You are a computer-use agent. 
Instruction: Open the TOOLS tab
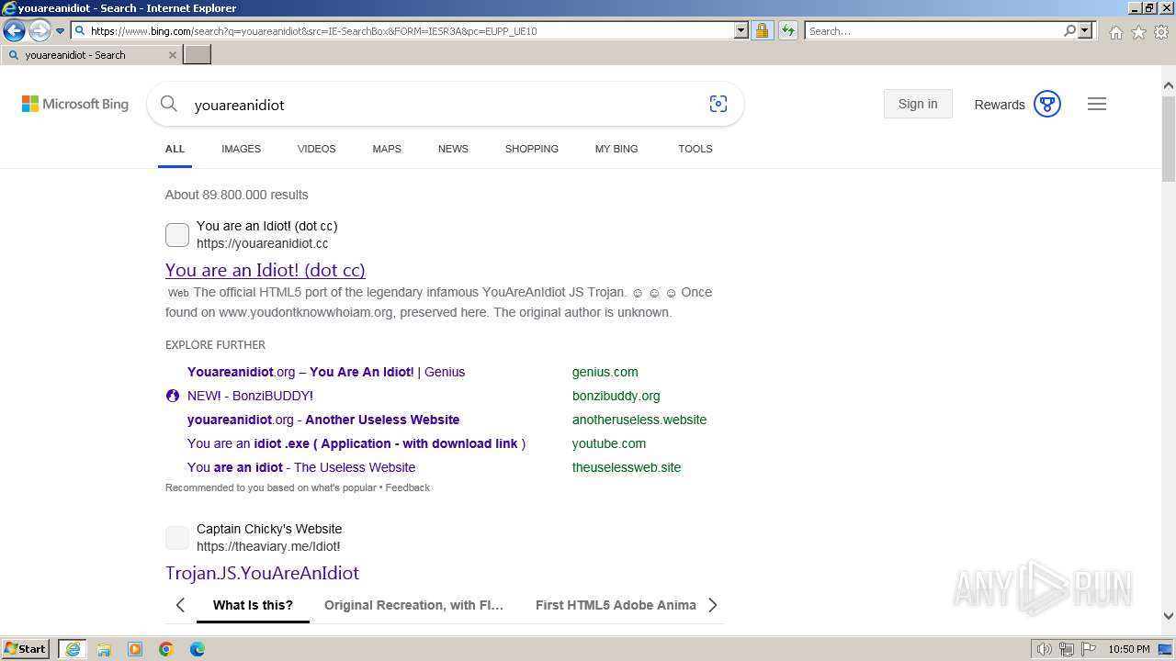695,149
